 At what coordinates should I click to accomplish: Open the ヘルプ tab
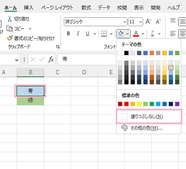point(173,7)
